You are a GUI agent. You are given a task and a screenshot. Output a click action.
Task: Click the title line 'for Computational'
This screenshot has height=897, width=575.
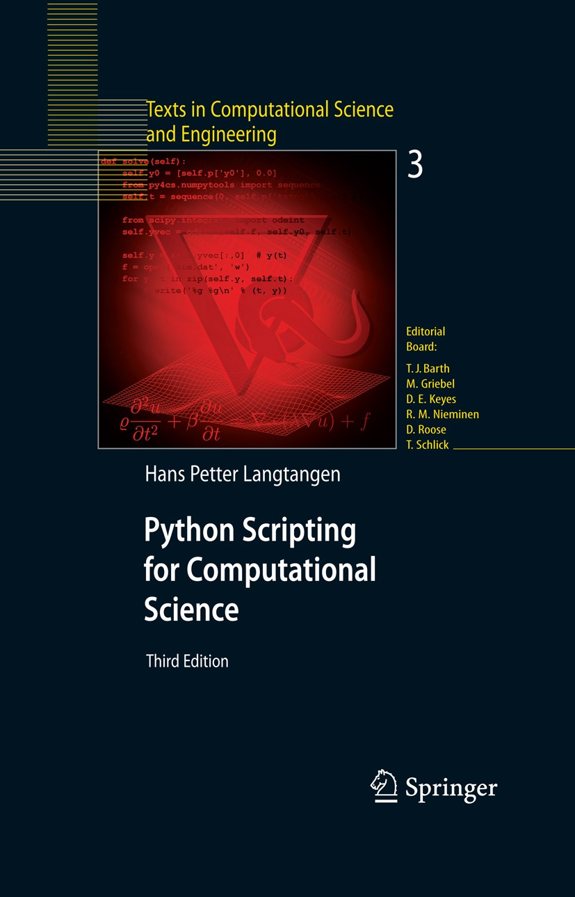click(x=260, y=569)
